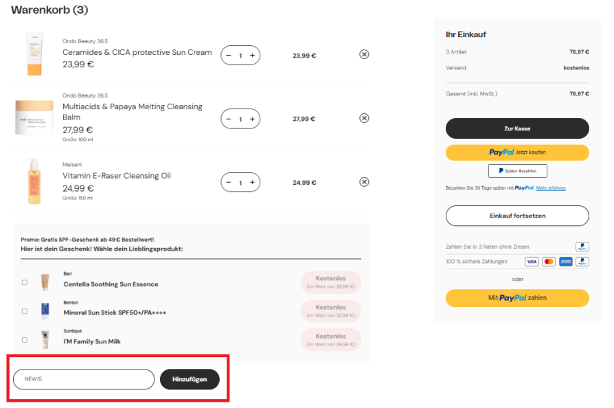Click Hinzufügen to apply the promo code
The height and width of the screenshot is (408, 614).
(190, 379)
